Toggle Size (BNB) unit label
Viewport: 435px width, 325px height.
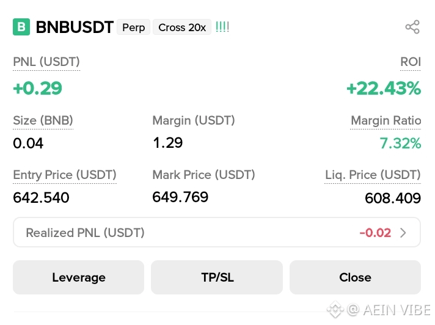[43, 120]
